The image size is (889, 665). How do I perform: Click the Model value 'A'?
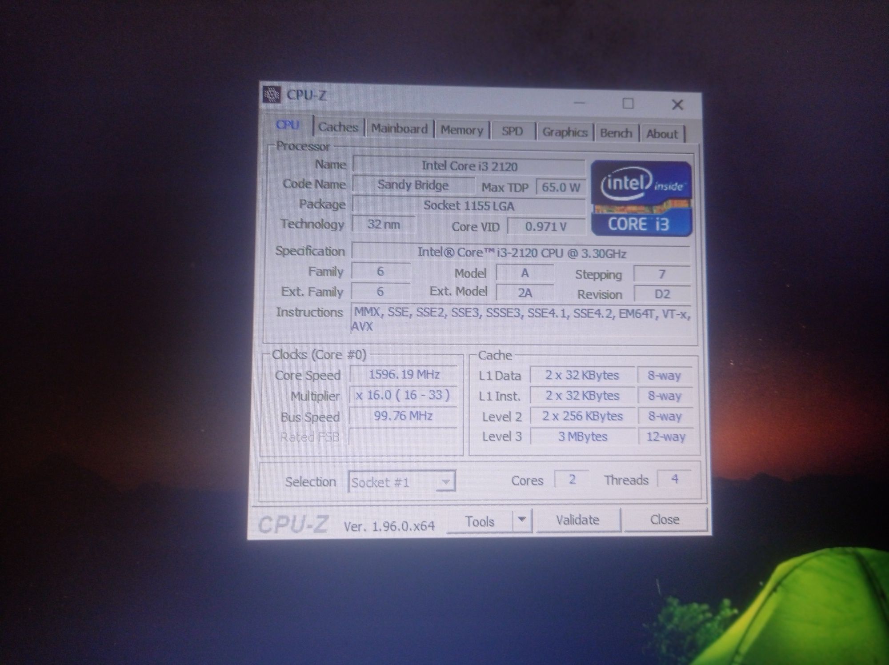(525, 273)
